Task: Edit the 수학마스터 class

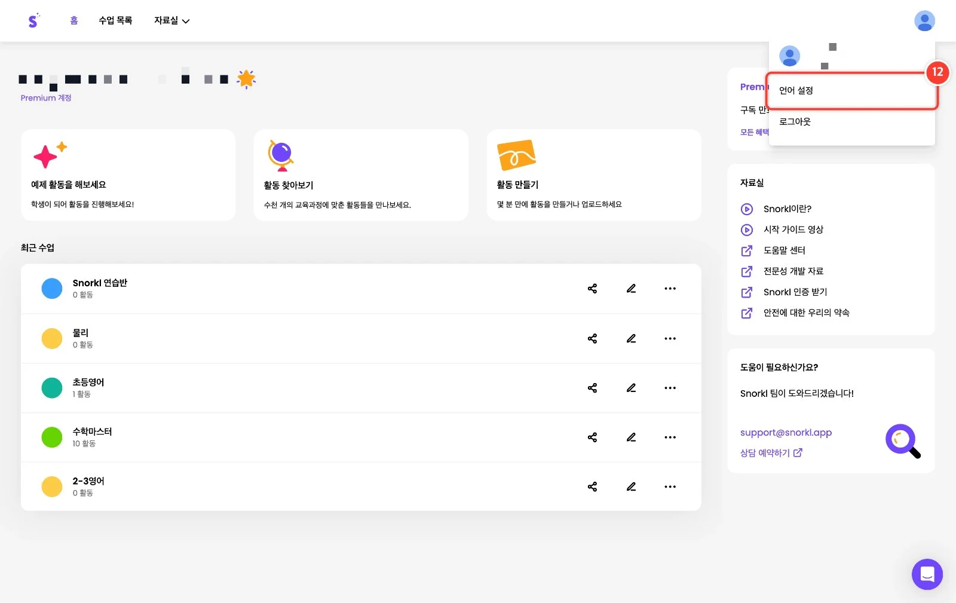Action: [x=631, y=437]
